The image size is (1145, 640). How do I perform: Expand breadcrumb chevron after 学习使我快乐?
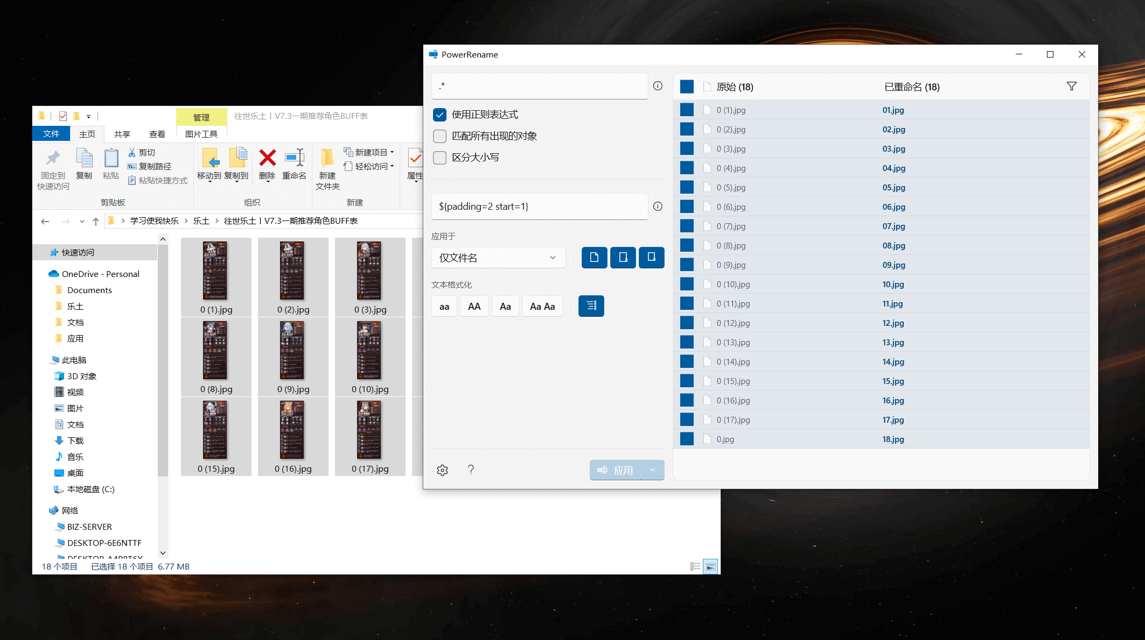(186, 221)
